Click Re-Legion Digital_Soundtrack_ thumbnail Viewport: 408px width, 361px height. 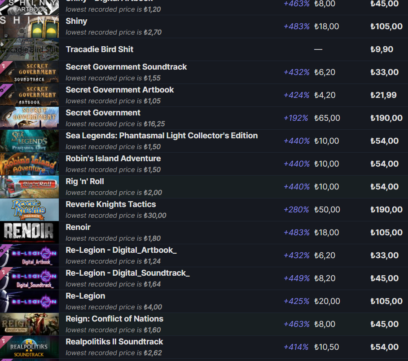tap(30, 278)
